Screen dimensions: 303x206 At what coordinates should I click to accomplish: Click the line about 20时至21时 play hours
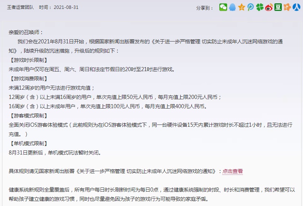click(92, 69)
